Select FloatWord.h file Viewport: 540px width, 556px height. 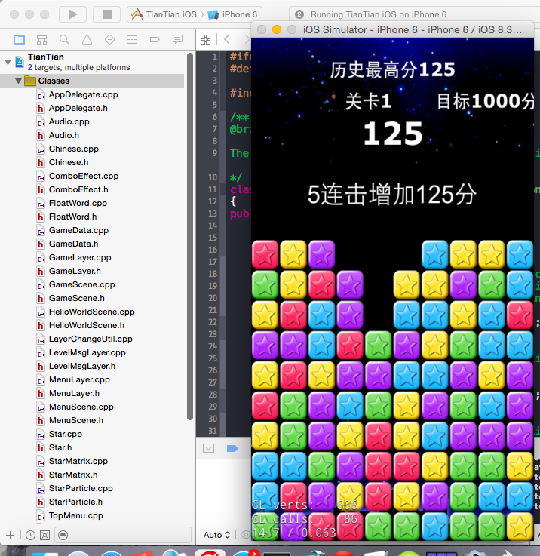[72, 217]
